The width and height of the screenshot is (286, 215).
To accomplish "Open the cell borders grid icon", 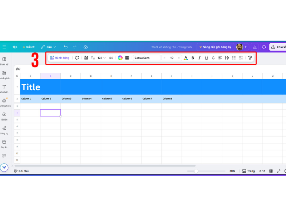I will 127,58.
